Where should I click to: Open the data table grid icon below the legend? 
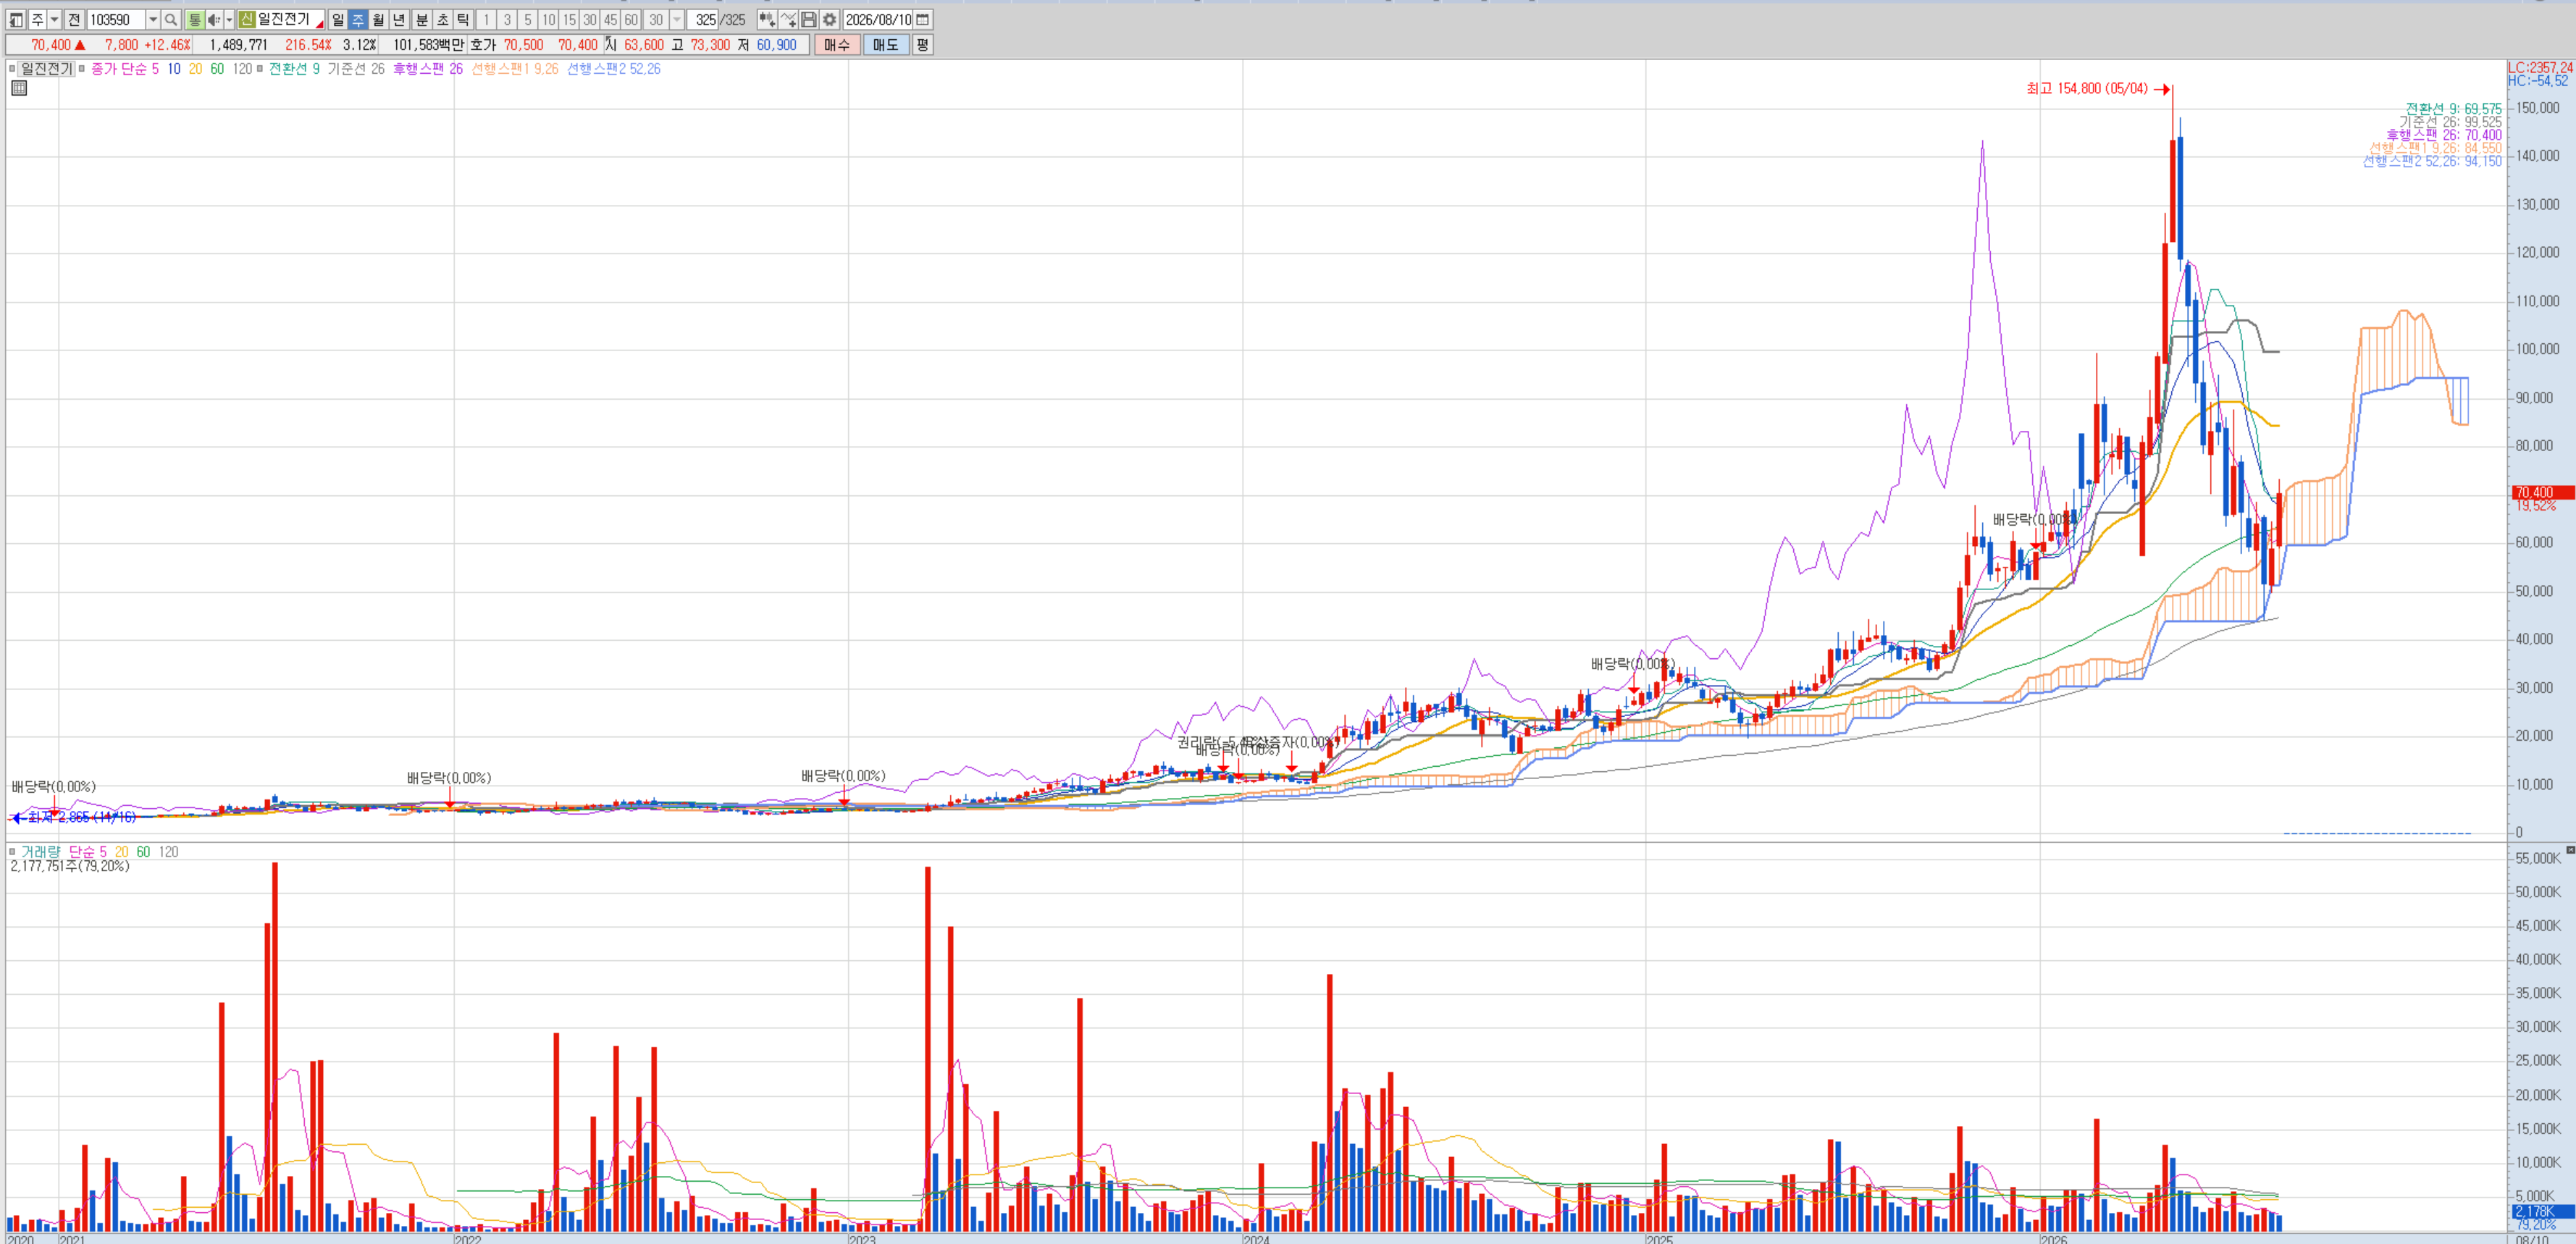click(19, 88)
